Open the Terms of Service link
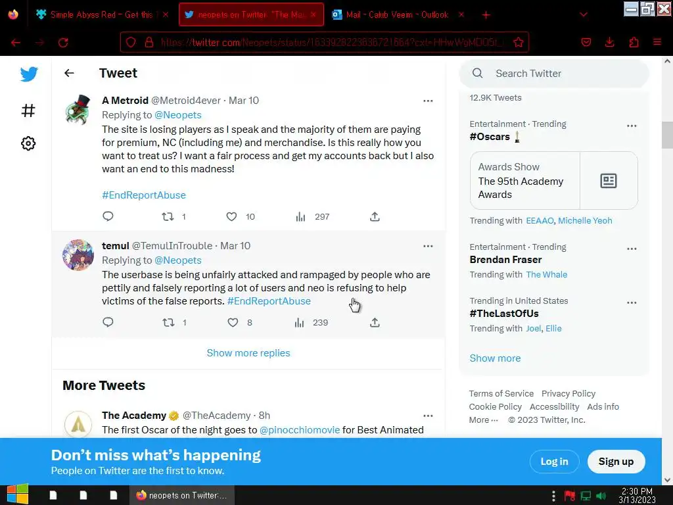673x505 pixels. [501, 394]
